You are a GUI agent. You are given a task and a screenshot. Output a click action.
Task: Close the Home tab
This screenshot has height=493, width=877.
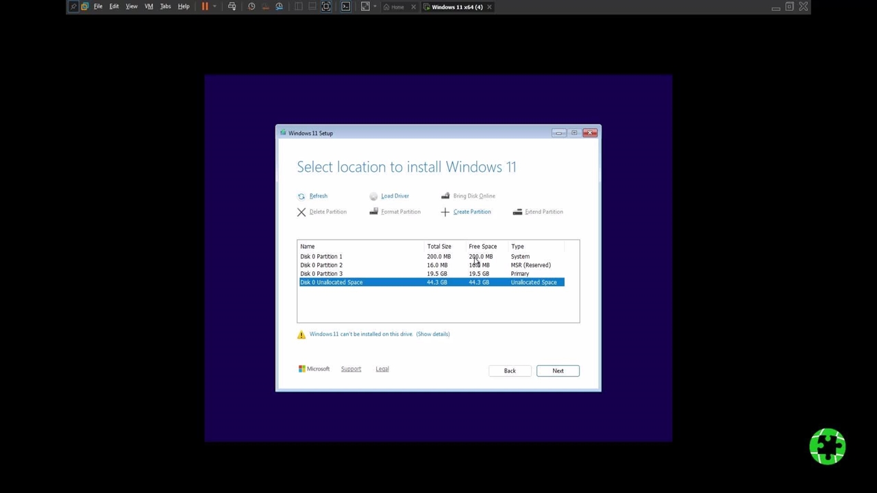(x=413, y=7)
